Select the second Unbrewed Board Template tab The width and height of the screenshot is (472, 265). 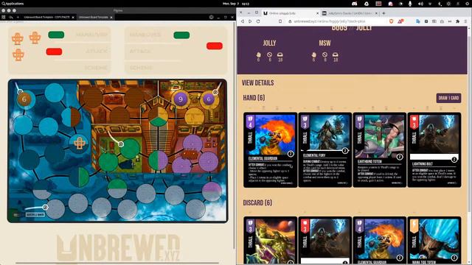click(x=94, y=17)
